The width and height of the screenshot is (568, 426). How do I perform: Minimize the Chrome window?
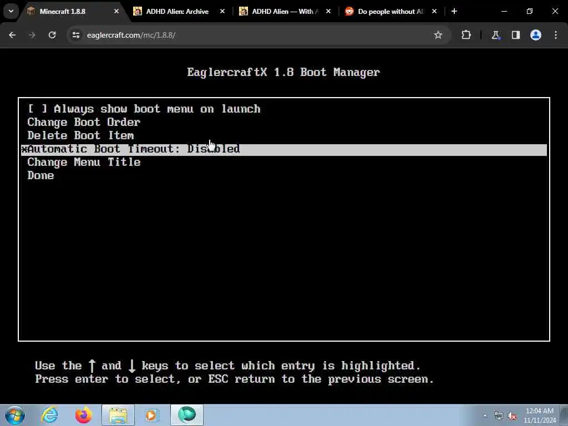(x=504, y=11)
